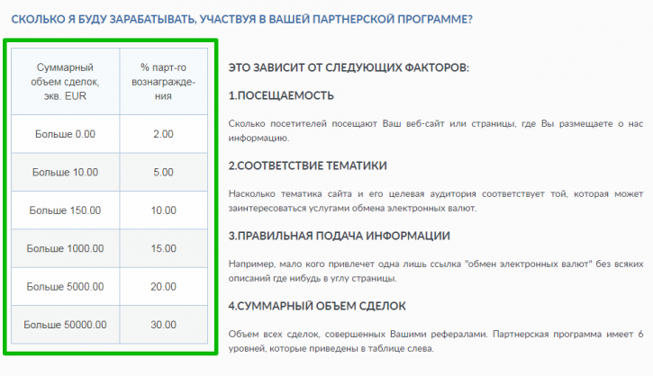653x376 pixels.
Task: Click the '1.ПОСЕЩАЕМОСТЬ' subheading
Action: [281, 95]
